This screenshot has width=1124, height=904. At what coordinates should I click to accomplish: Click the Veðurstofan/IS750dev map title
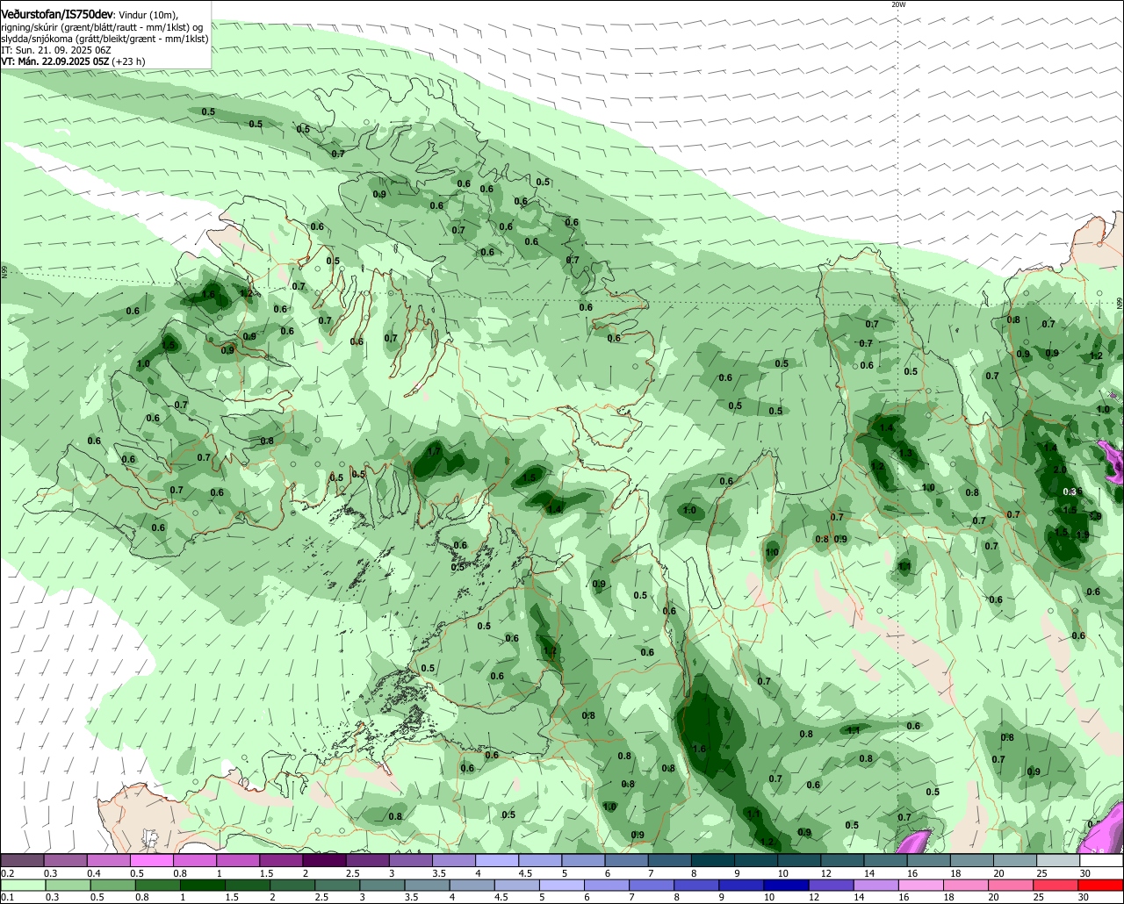58,14
